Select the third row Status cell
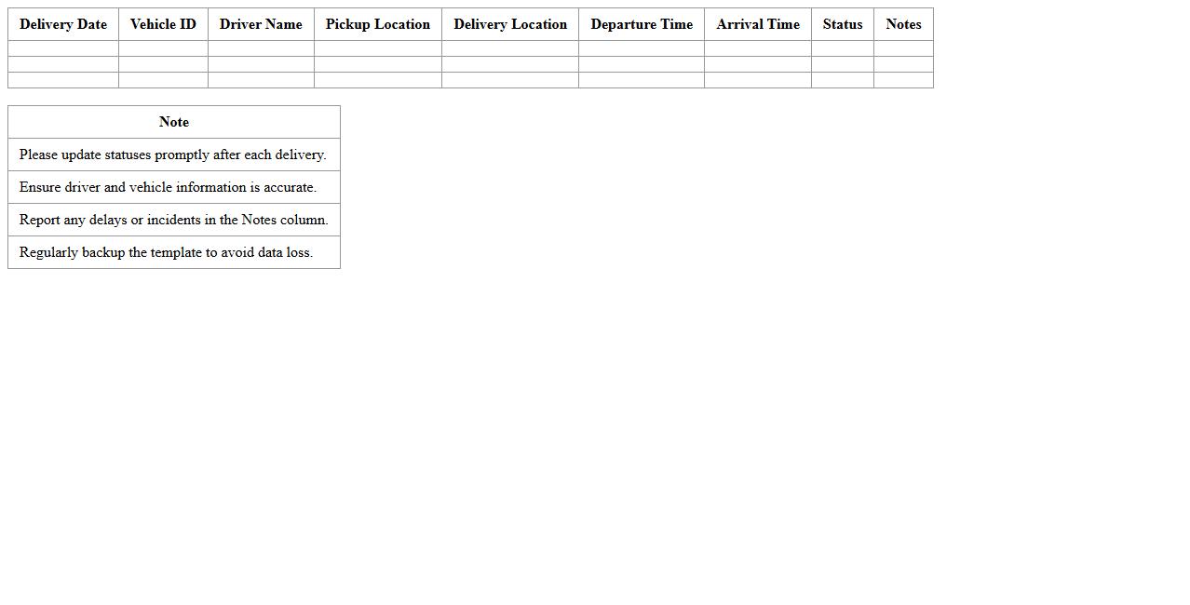Screen dimensions: 1190x605 point(842,81)
